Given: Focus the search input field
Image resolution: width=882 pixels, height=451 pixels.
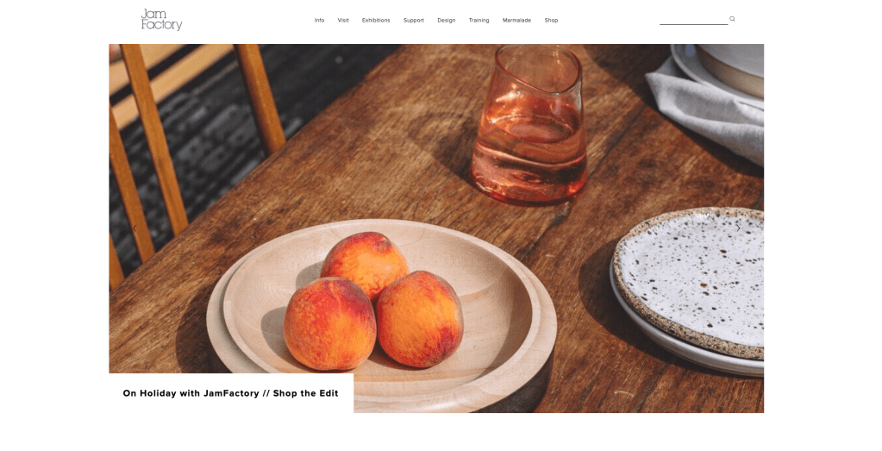Looking at the screenshot, I should pos(693,20).
